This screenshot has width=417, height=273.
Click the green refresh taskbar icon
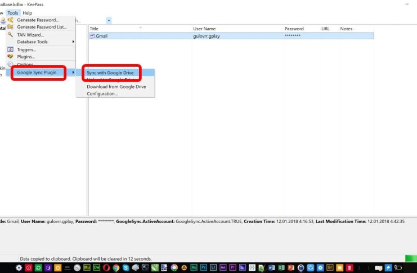[x=38, y=268]
